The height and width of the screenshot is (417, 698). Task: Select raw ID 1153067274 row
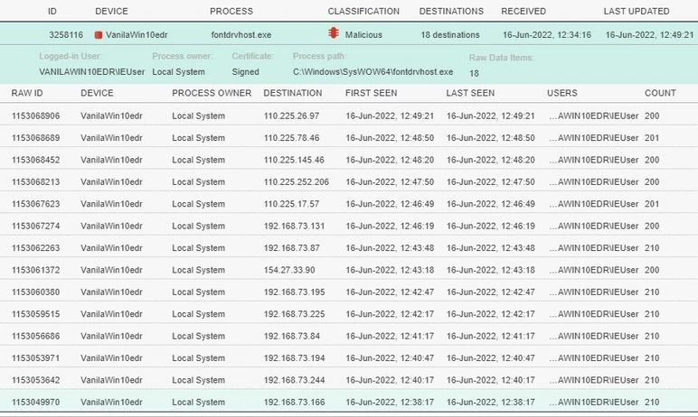(x=349, y=226)
